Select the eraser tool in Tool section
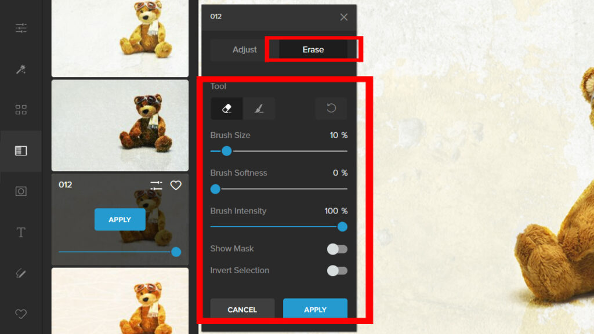The image size is (594, 334). (227, 108)
